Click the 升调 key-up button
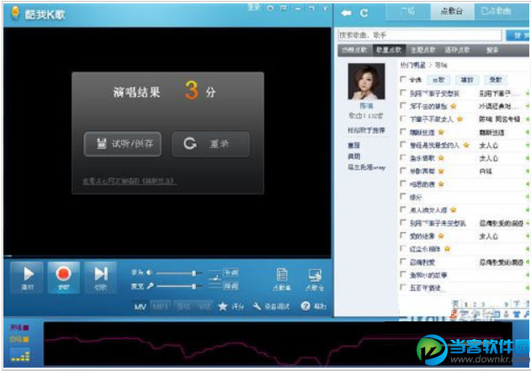The image size is (531, 371). [x=231, y=273]
